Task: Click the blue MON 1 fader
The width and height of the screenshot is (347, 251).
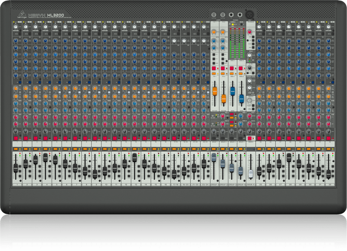Action: coord(232,91)
